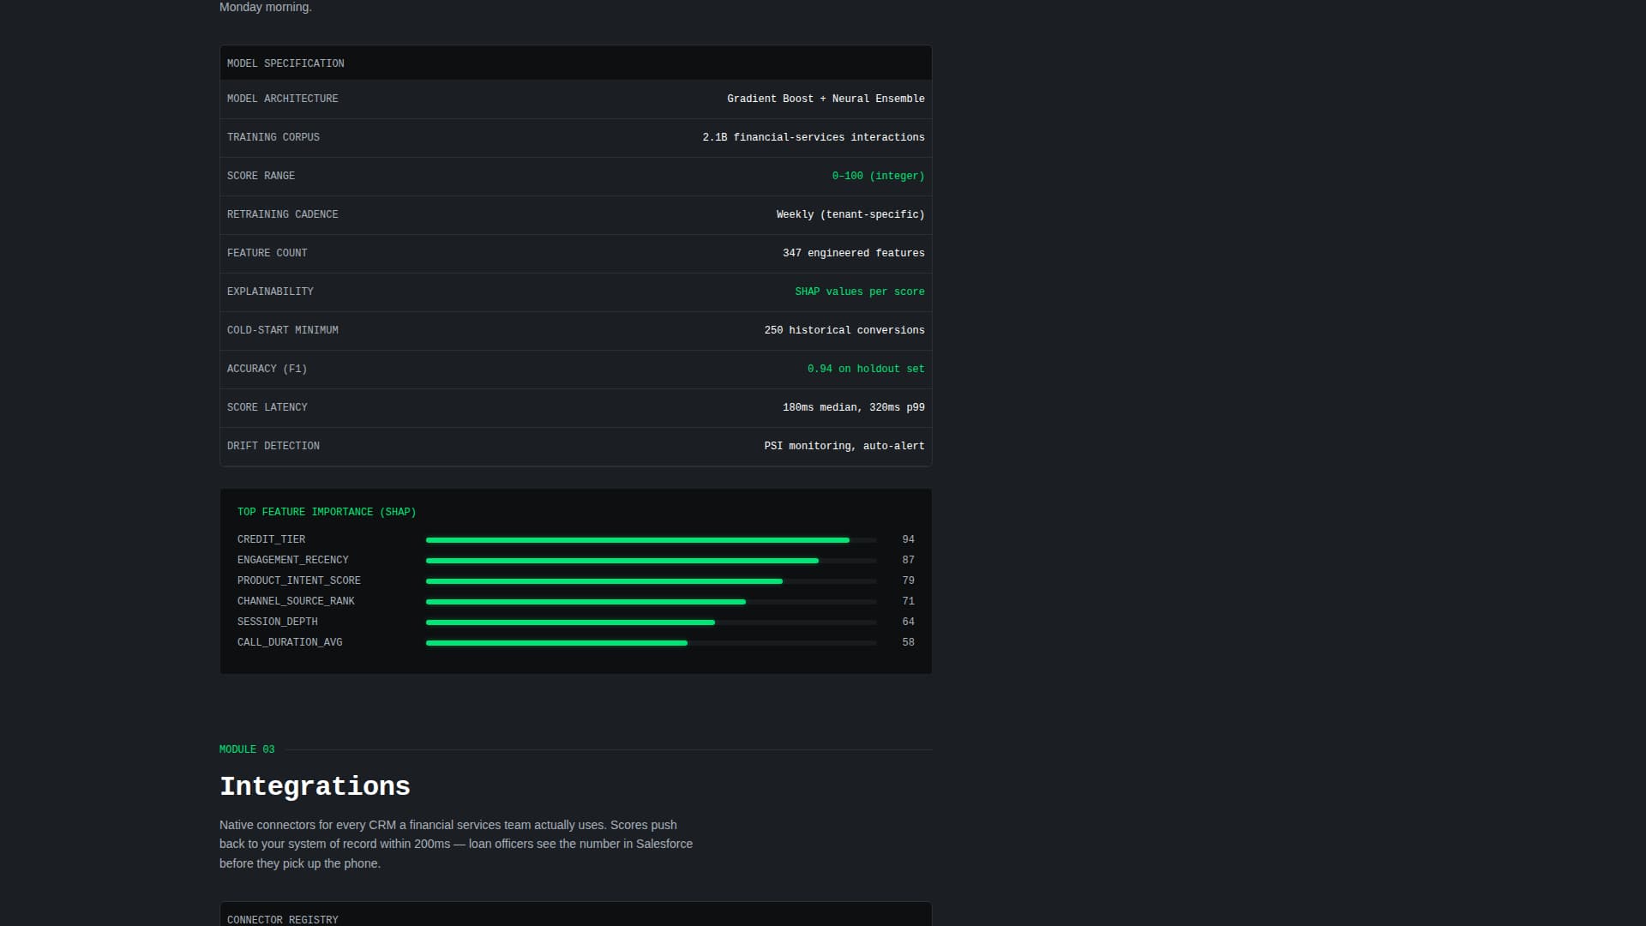Click the CALL_DURATION_AVG importance bar
Screen dimensions: 1646x926
651,643
